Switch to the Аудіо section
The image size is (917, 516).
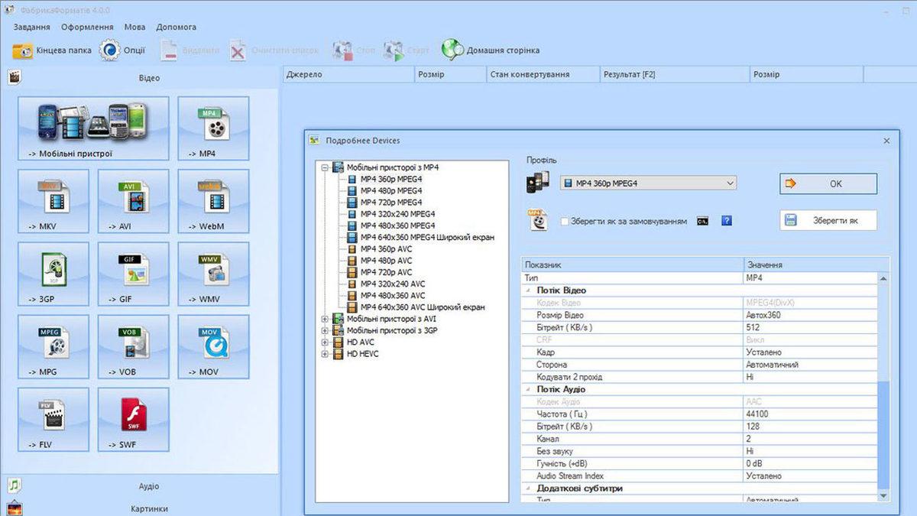148,486
